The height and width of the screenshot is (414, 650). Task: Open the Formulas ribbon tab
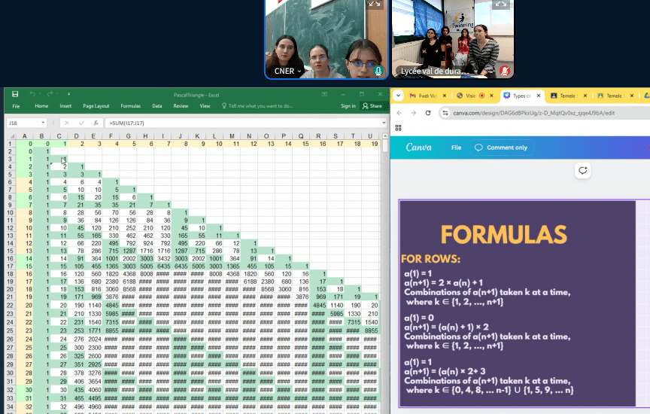(x=131, y=106)
